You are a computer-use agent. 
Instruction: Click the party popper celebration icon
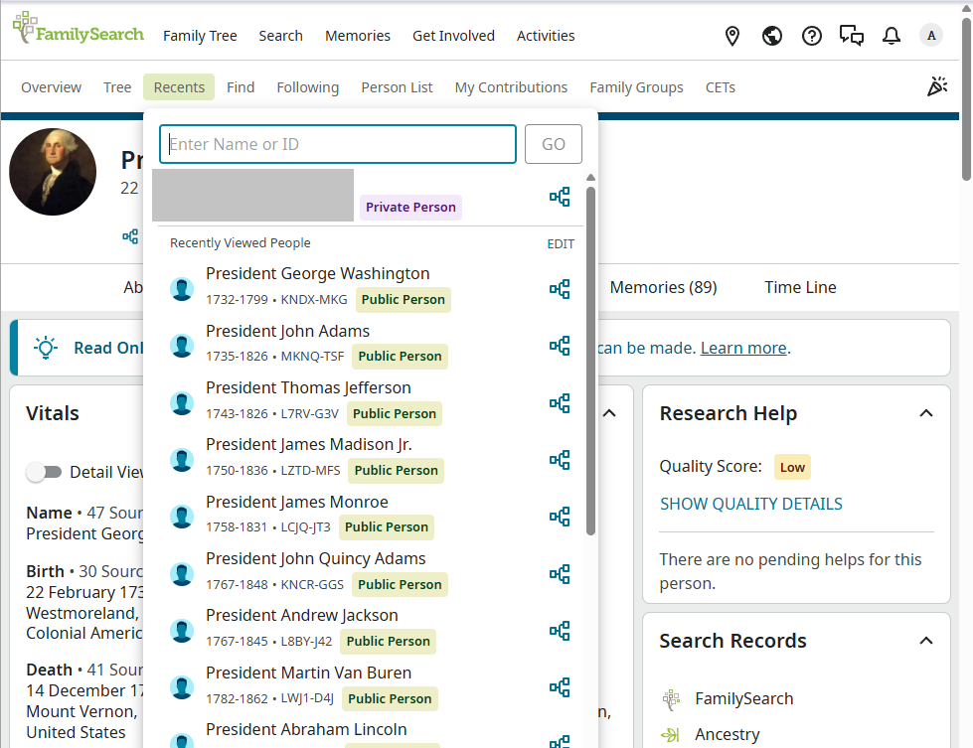[x=937, y=86]
